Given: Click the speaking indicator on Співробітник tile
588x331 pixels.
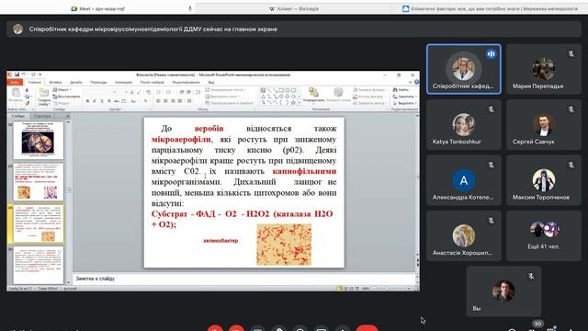Looking at the screenshot, I should pyautogui.click(x=491, y=54).
